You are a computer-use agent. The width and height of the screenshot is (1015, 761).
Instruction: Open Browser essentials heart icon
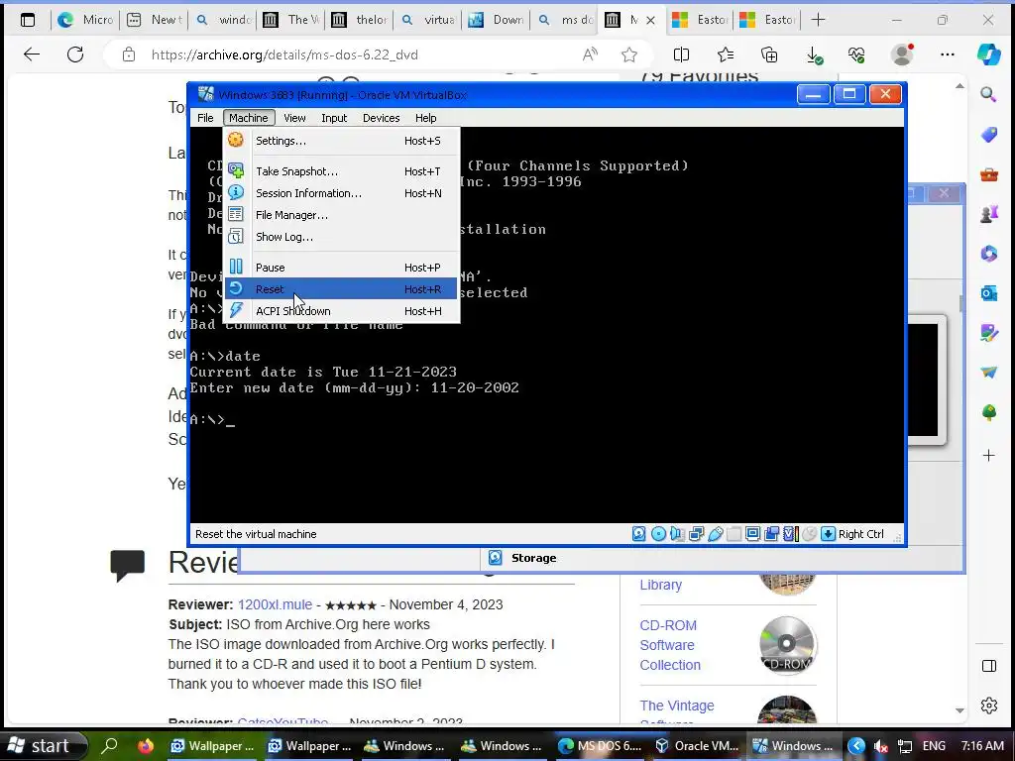pyautogui.click(x=856, y=54)
